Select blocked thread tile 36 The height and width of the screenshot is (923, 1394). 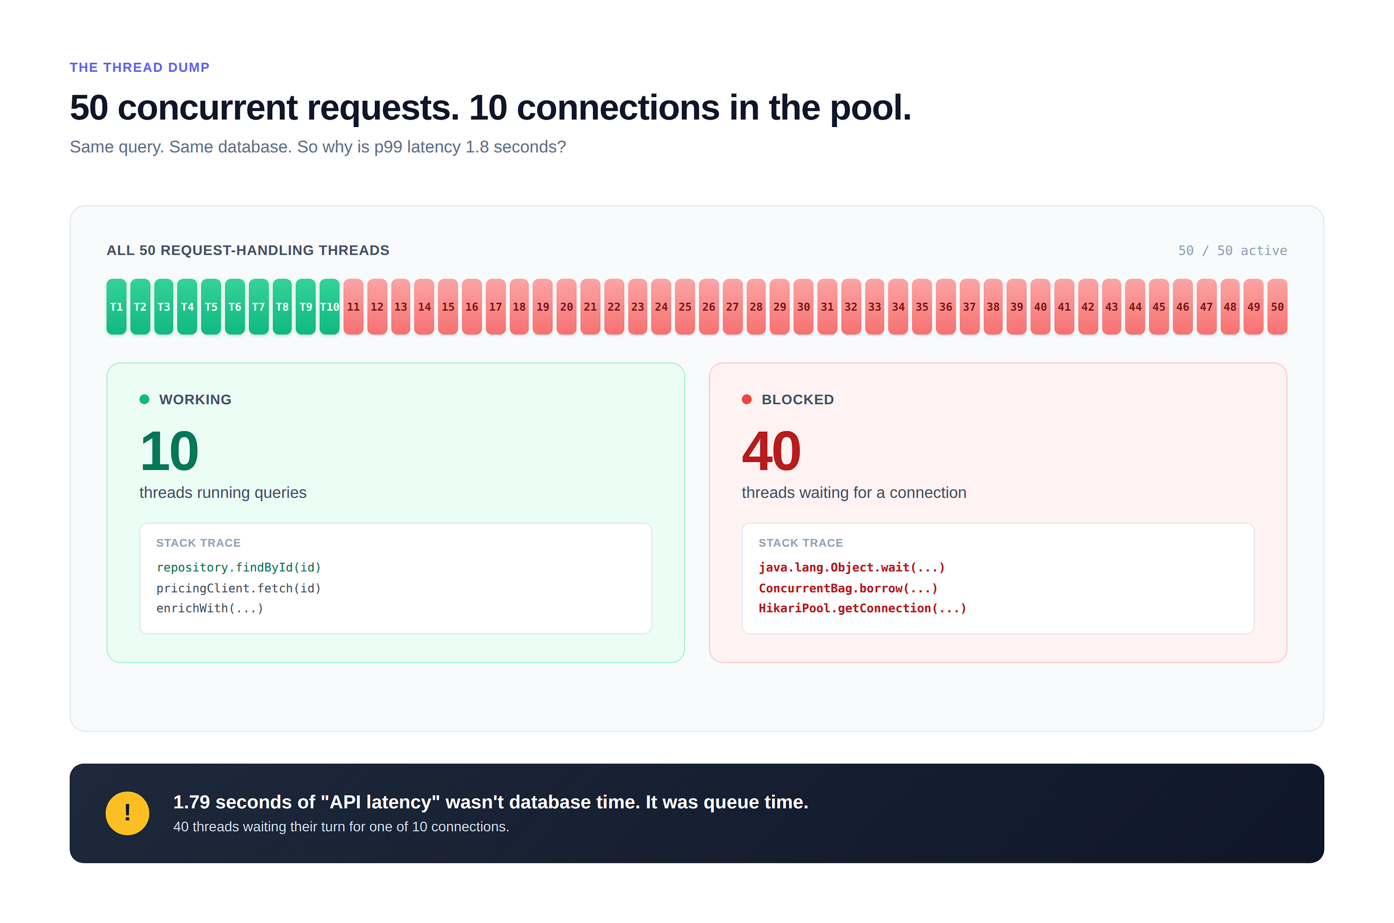pyautogui.click(x=945, y=307)
